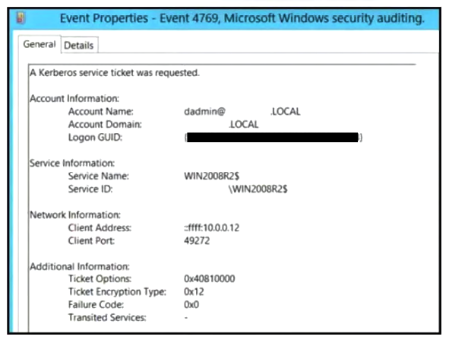The width and height of the screenshot is (449, 340).
Task: Click the Event 4769 title bar text
Action: coord(242,18)
